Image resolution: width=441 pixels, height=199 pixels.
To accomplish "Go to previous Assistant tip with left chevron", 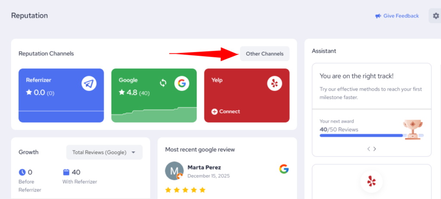I will point(369,149).
